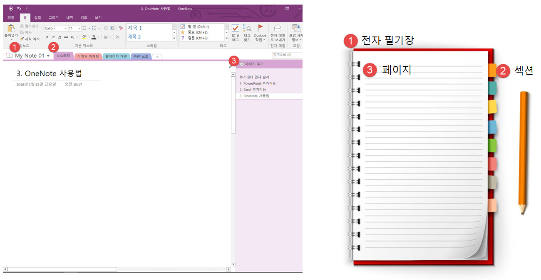Switch to the 검토 (Review) ribbon tab
Screen dimensions: 541x280
tap(84, 17)
